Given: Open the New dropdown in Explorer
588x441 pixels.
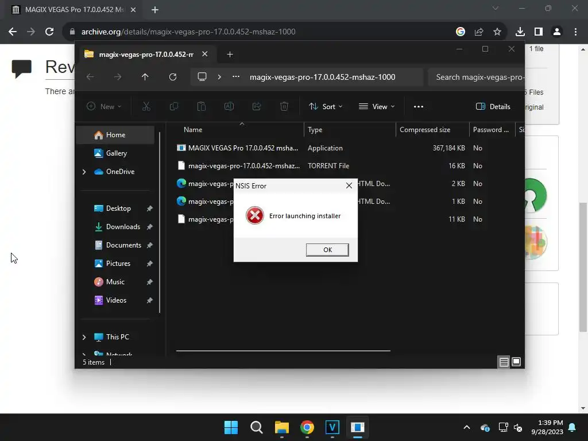Looking at the screenshot, I should [x=104, y=106].
